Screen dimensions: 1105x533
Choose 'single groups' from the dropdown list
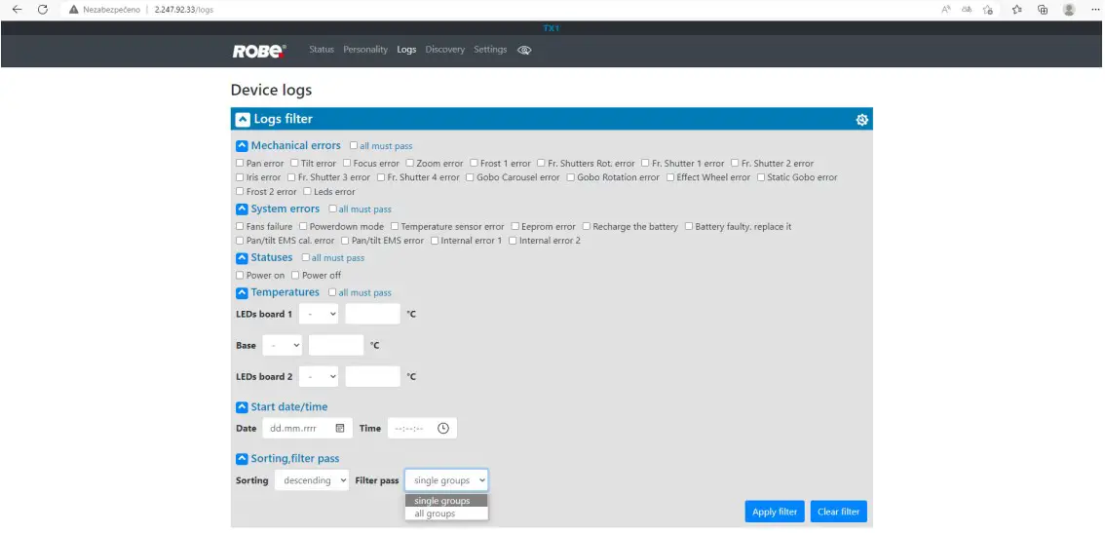pyautogui.click(x=446, y=501)
